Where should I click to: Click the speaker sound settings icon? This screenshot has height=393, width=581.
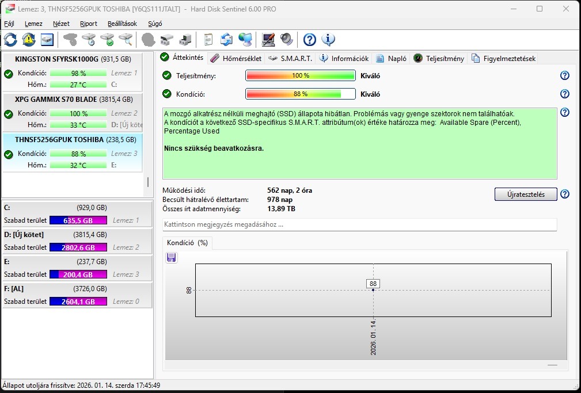pyautogui.click(x=288, y=39)
